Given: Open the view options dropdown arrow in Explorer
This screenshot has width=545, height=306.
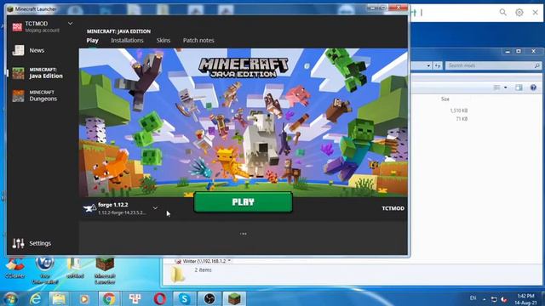Looking at the screenshot, I should 505,88.
